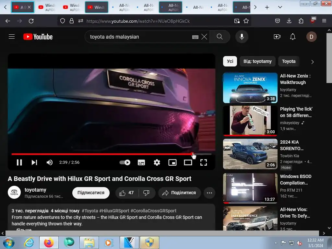
Task: Mute the video volume speaker icon
Action: [x=50, y=162]
